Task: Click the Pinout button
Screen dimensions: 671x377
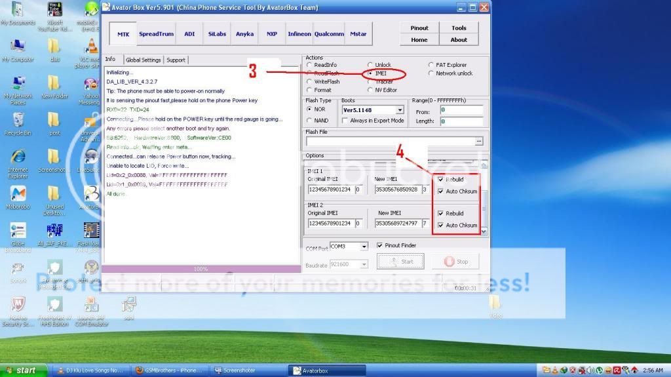Action: (419, 28)
